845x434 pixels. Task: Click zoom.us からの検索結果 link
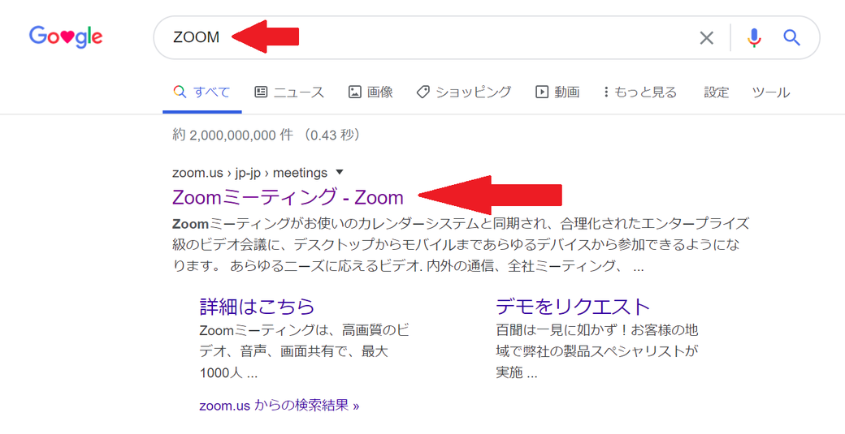click(279, 405)
